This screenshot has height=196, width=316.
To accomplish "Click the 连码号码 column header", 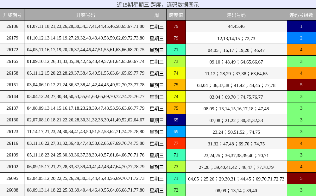I will click(x=236, y=15).
